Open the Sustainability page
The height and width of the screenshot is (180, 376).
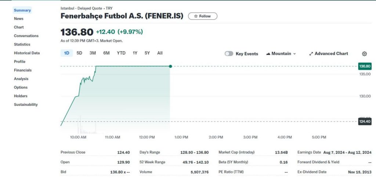coord(26,105)
